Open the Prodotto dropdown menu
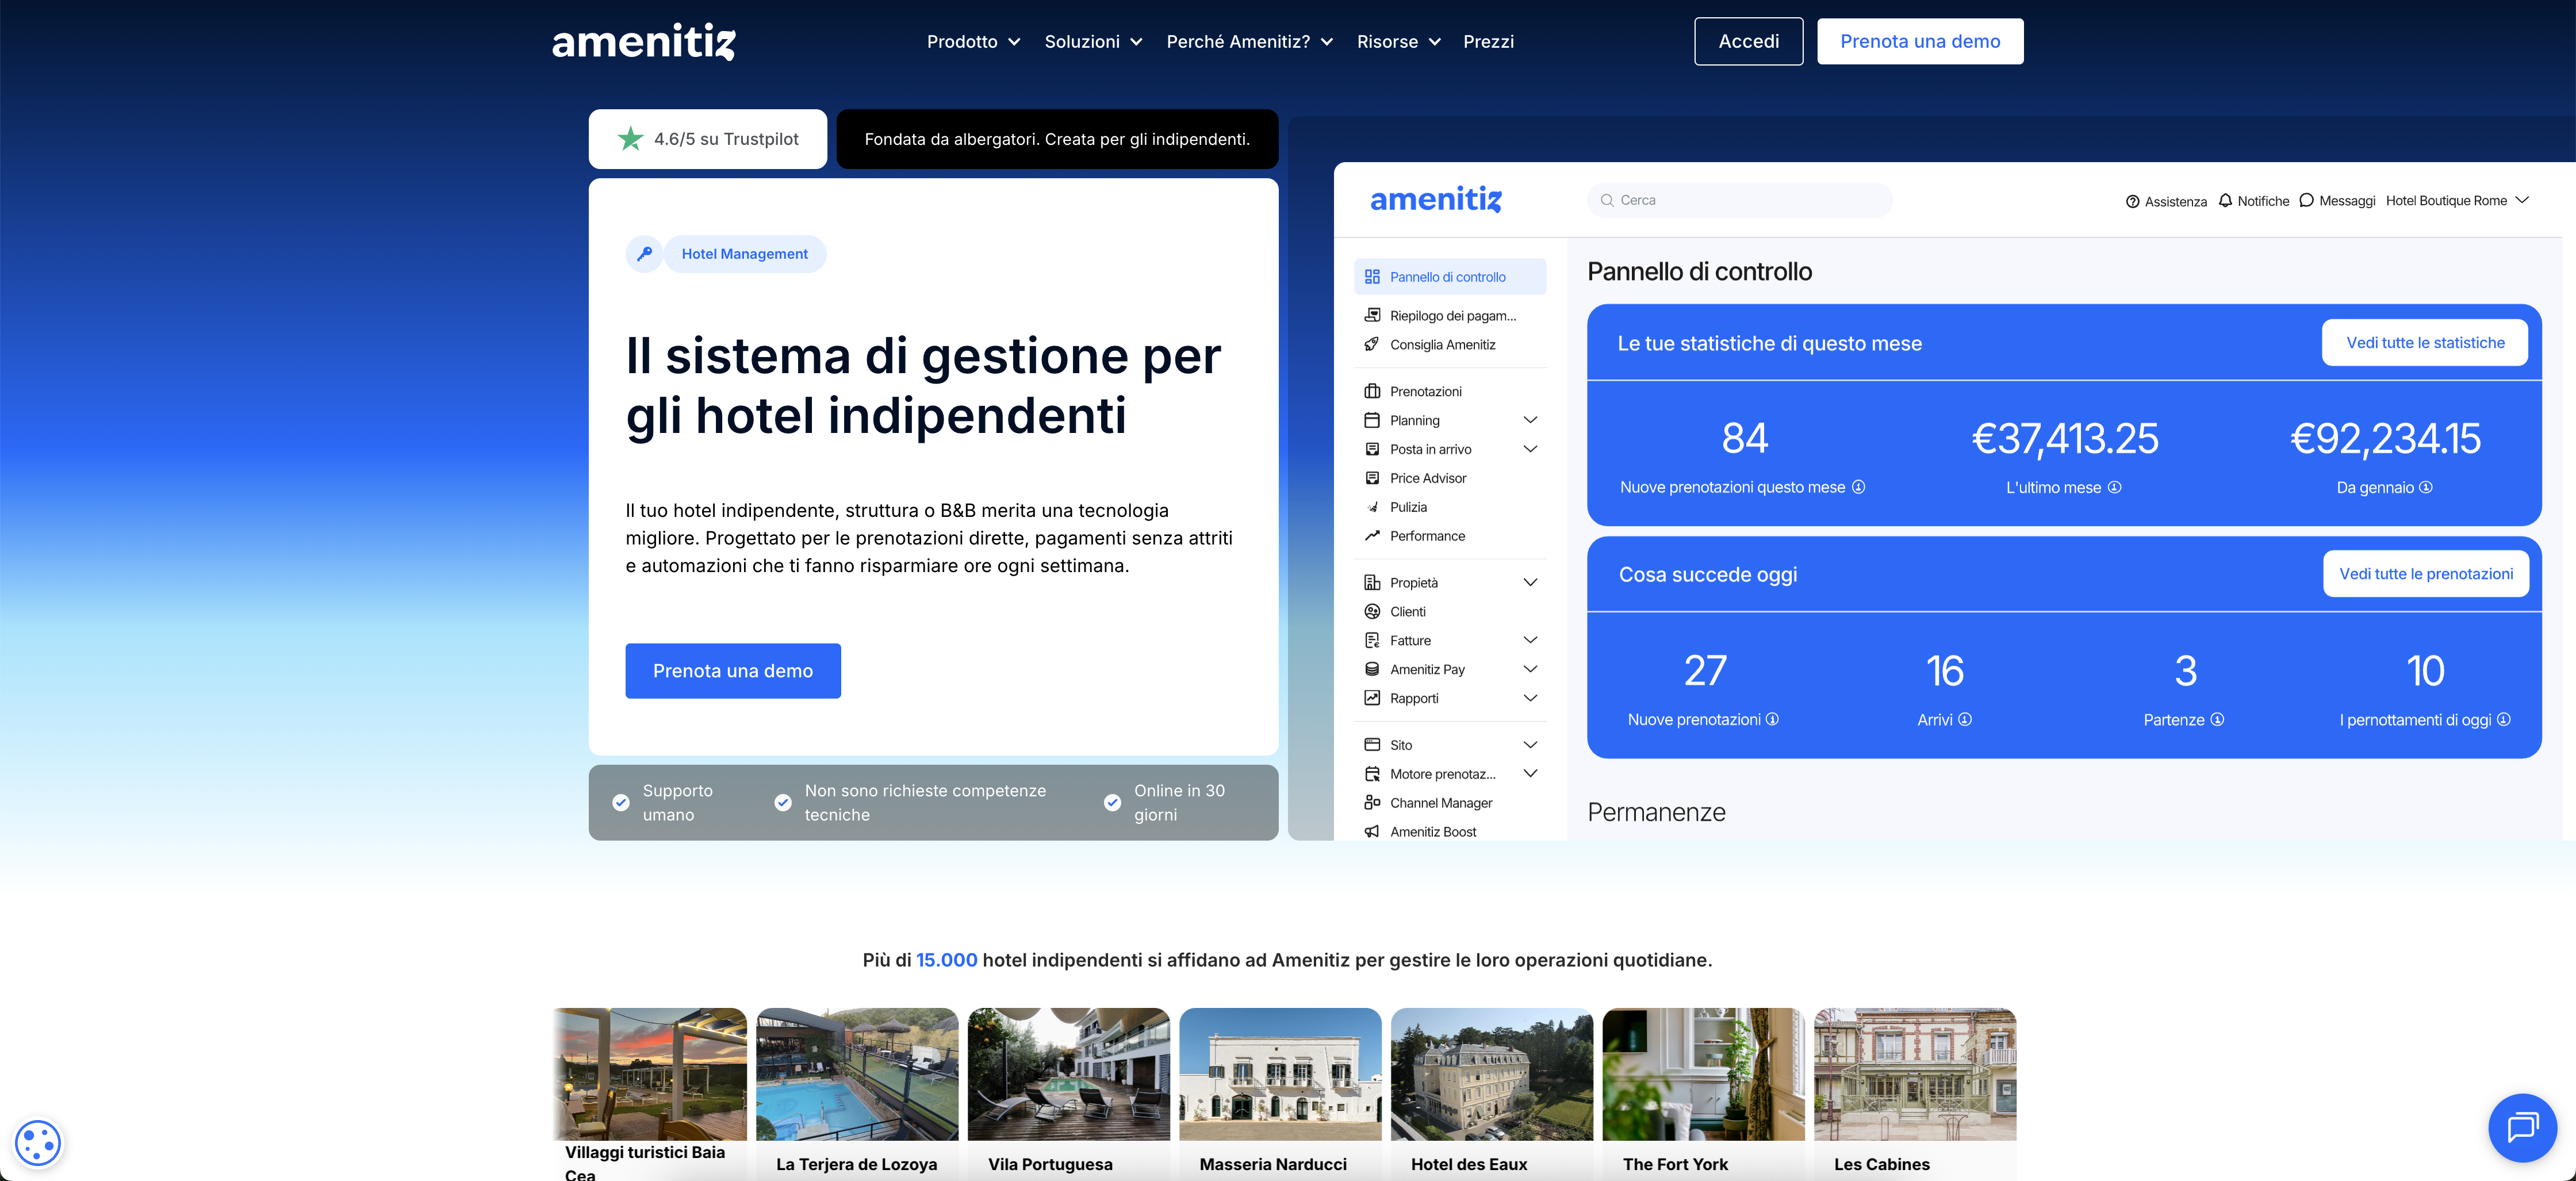This screenshot has height=1181, width=2576. [x=973, y=42]
